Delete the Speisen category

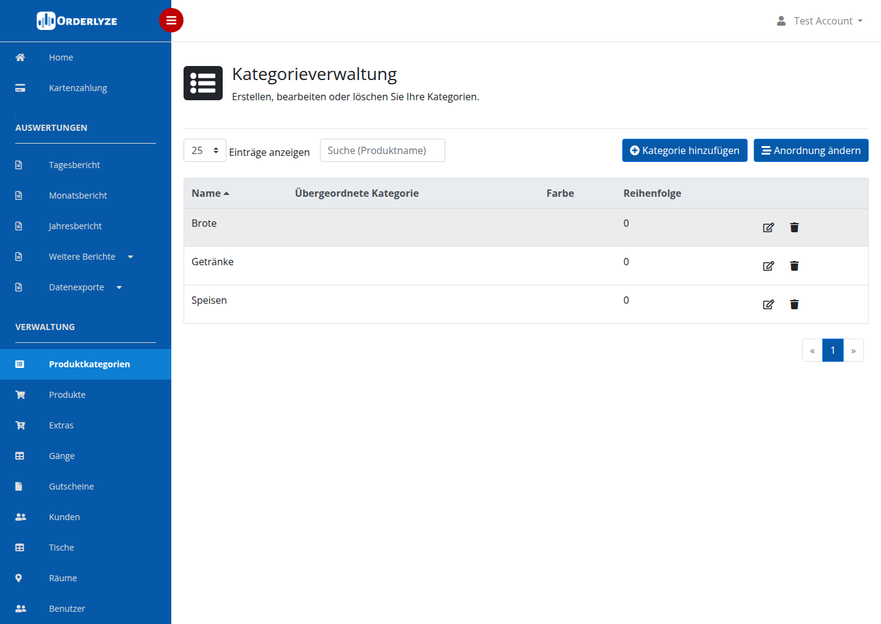(794, 304)
